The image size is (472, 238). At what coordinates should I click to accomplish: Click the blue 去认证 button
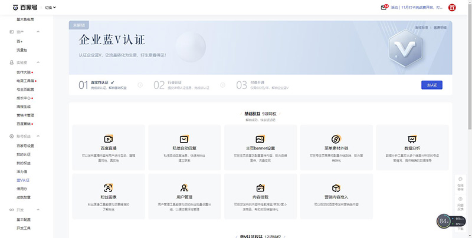(x=432, y=85)
